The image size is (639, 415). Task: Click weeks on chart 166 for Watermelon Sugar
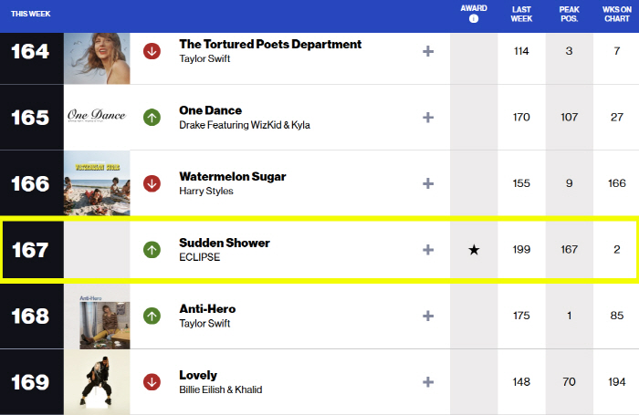point(617,183)
